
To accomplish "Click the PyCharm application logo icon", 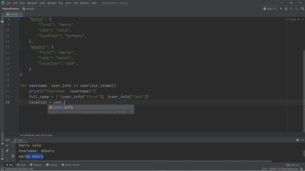I will (3, 3).
